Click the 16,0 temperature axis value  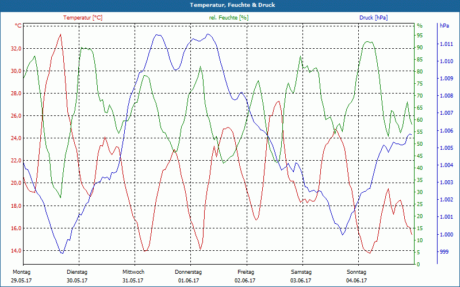tap(17, 228)
